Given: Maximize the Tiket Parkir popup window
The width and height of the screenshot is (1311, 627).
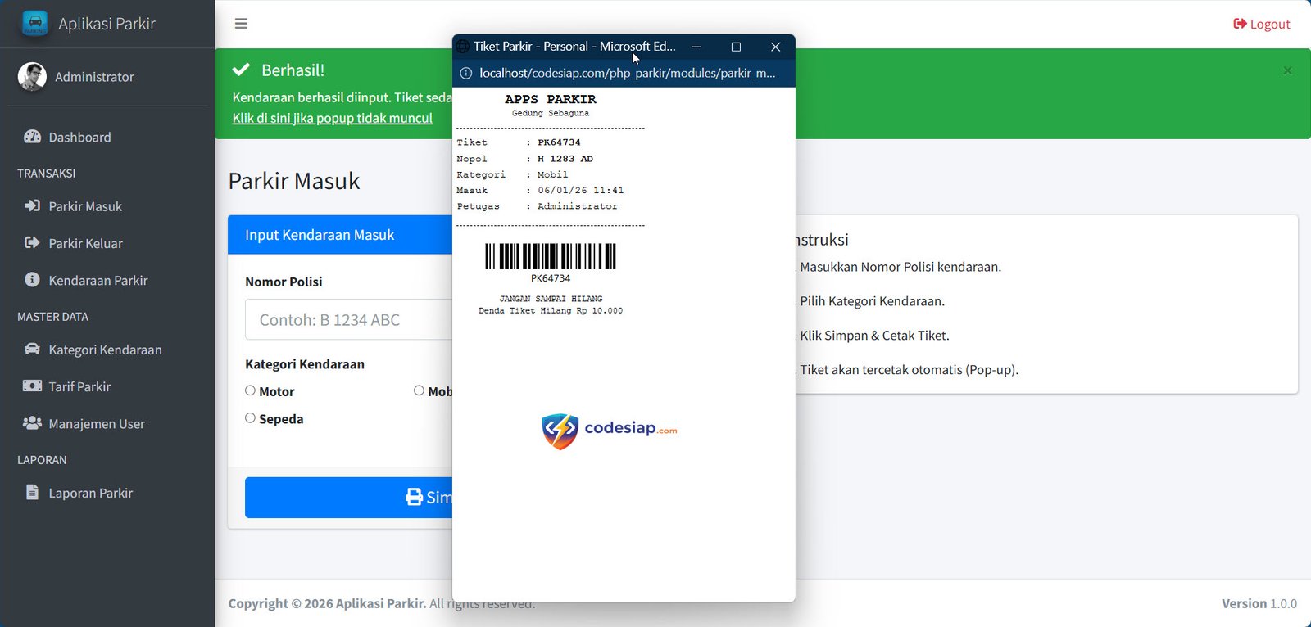Looking at the screenshot, I should click(x=736, y=47).
